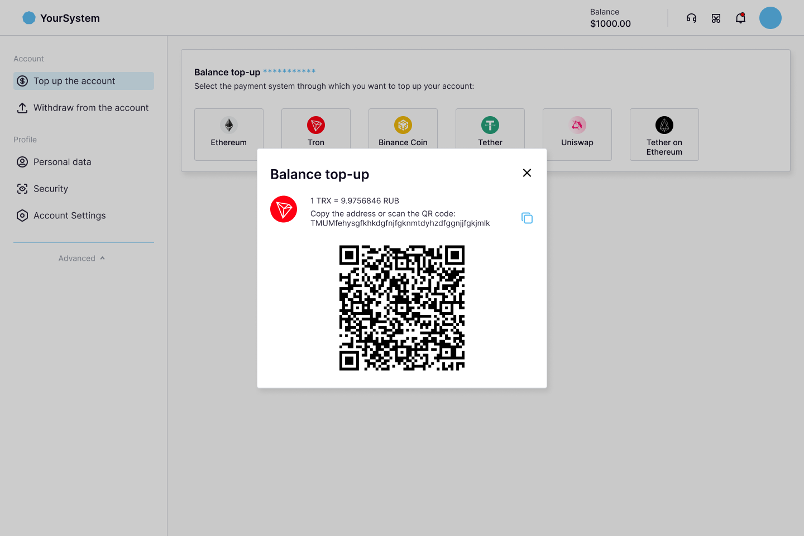Open Personal data section
This screenshot has width=804, height=536.
coord(62,162)
